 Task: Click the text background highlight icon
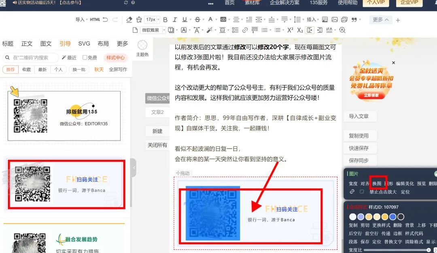click(x=223, y=19)
